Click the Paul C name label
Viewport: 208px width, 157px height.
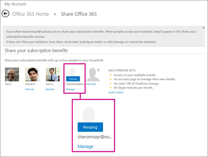pyautogui.click(x=8, y=84)
